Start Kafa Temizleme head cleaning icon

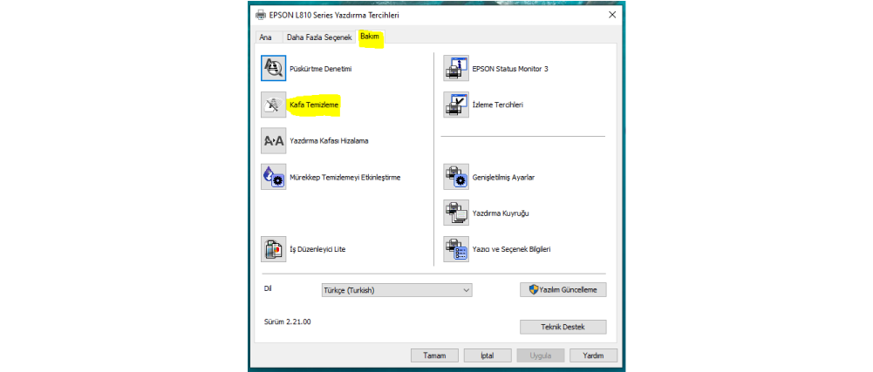(x=274, y=105)
